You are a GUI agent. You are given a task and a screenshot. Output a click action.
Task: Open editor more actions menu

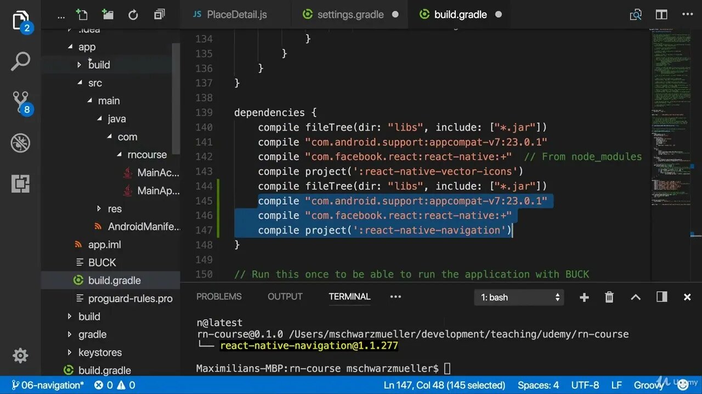pos(687,15)
